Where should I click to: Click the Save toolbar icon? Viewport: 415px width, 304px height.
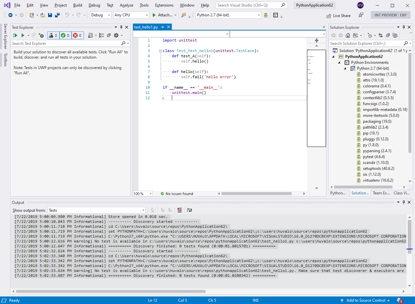pyautogui.click(x=50, y=15)
